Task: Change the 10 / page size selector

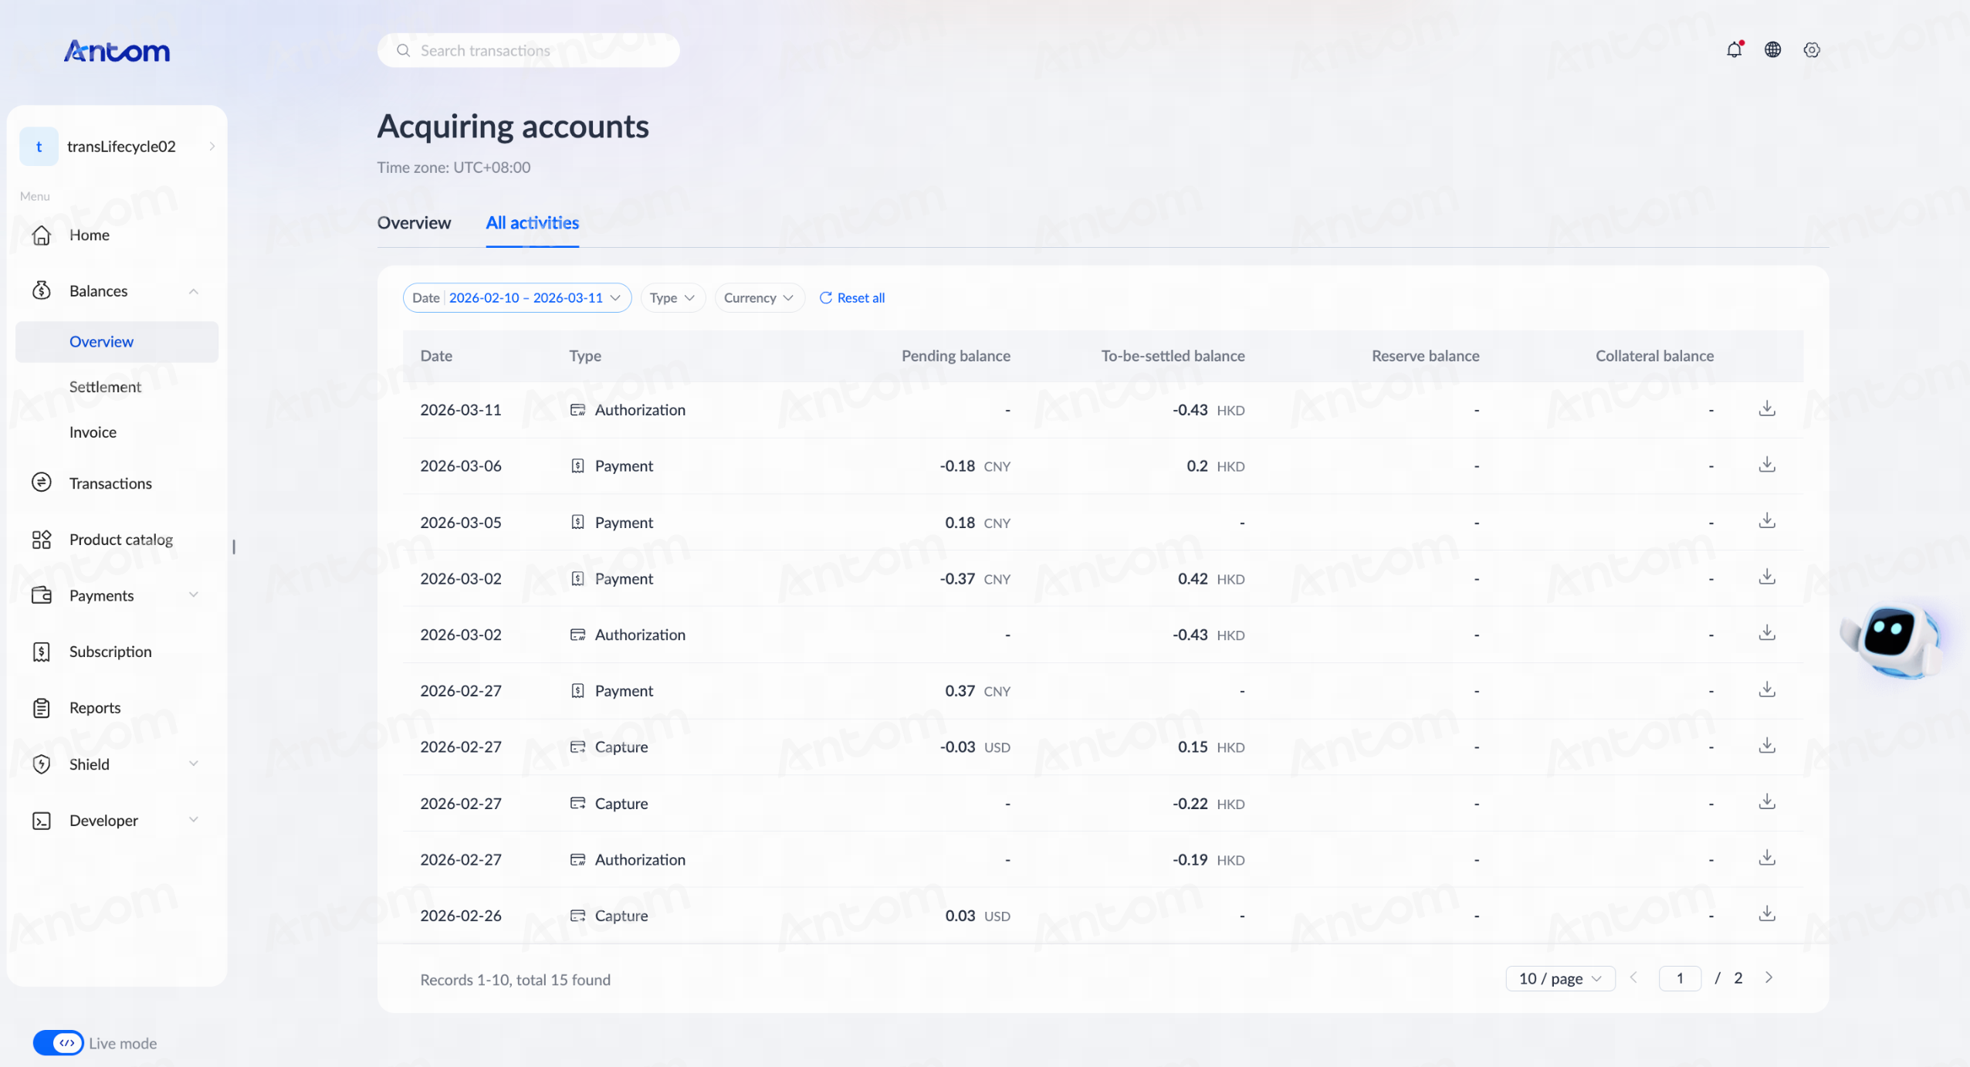Action: point(1560,978)
